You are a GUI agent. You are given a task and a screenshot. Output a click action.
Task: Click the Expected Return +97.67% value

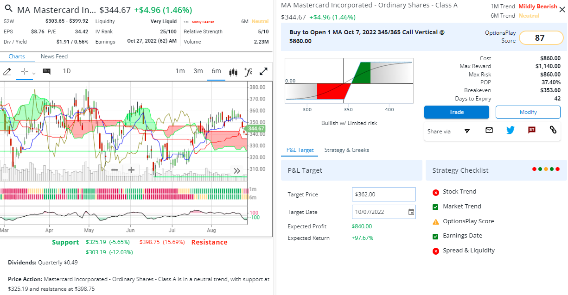coord(362,238)
